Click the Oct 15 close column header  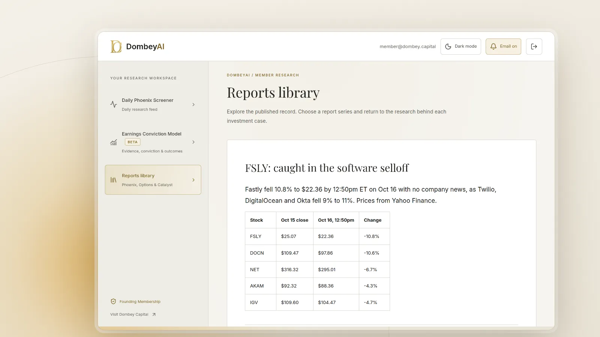(x=295, y=220)
